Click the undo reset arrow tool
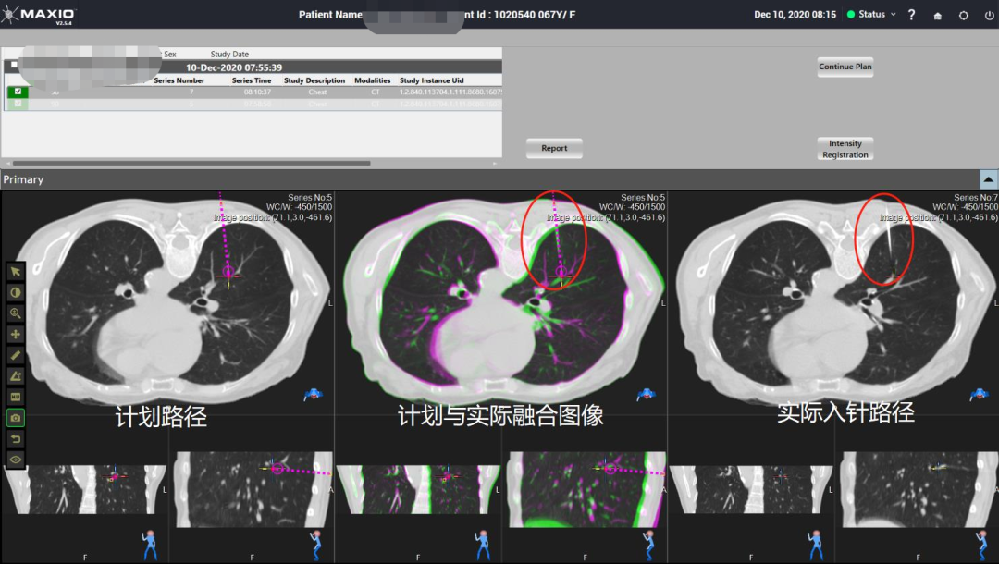This screenshot has height=564, width=999. [x=16, y=438]
